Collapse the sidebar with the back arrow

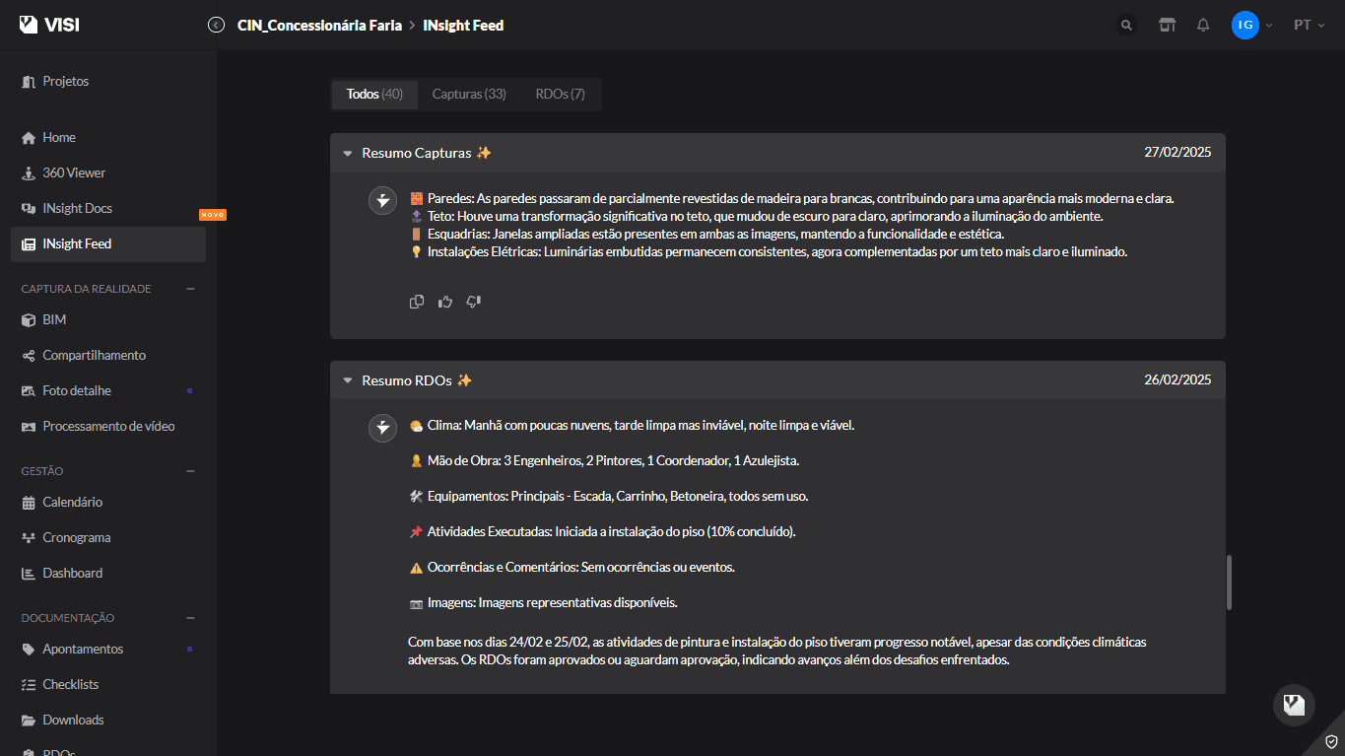(216, 25)
